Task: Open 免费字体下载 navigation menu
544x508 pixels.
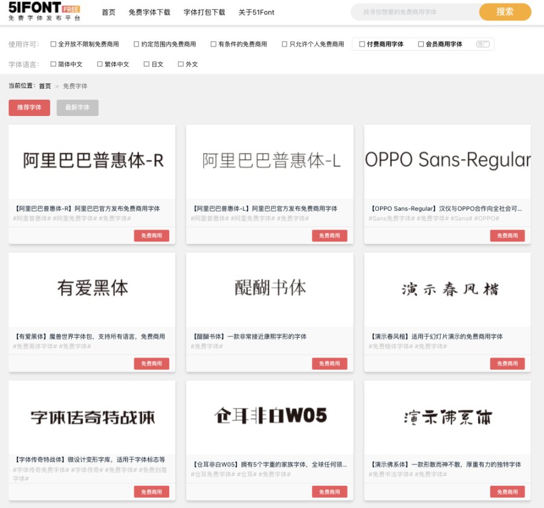Action: pos(149,12)
